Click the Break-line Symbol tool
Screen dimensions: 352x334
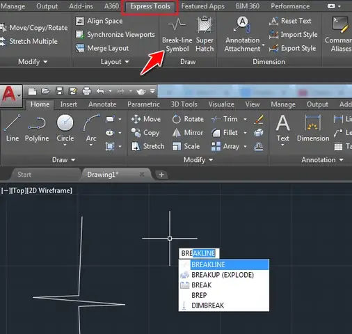(x=177, y=35)
